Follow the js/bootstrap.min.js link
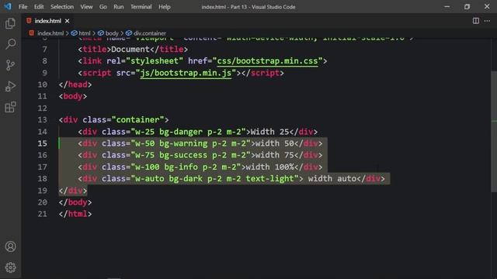 pos(186,73)
